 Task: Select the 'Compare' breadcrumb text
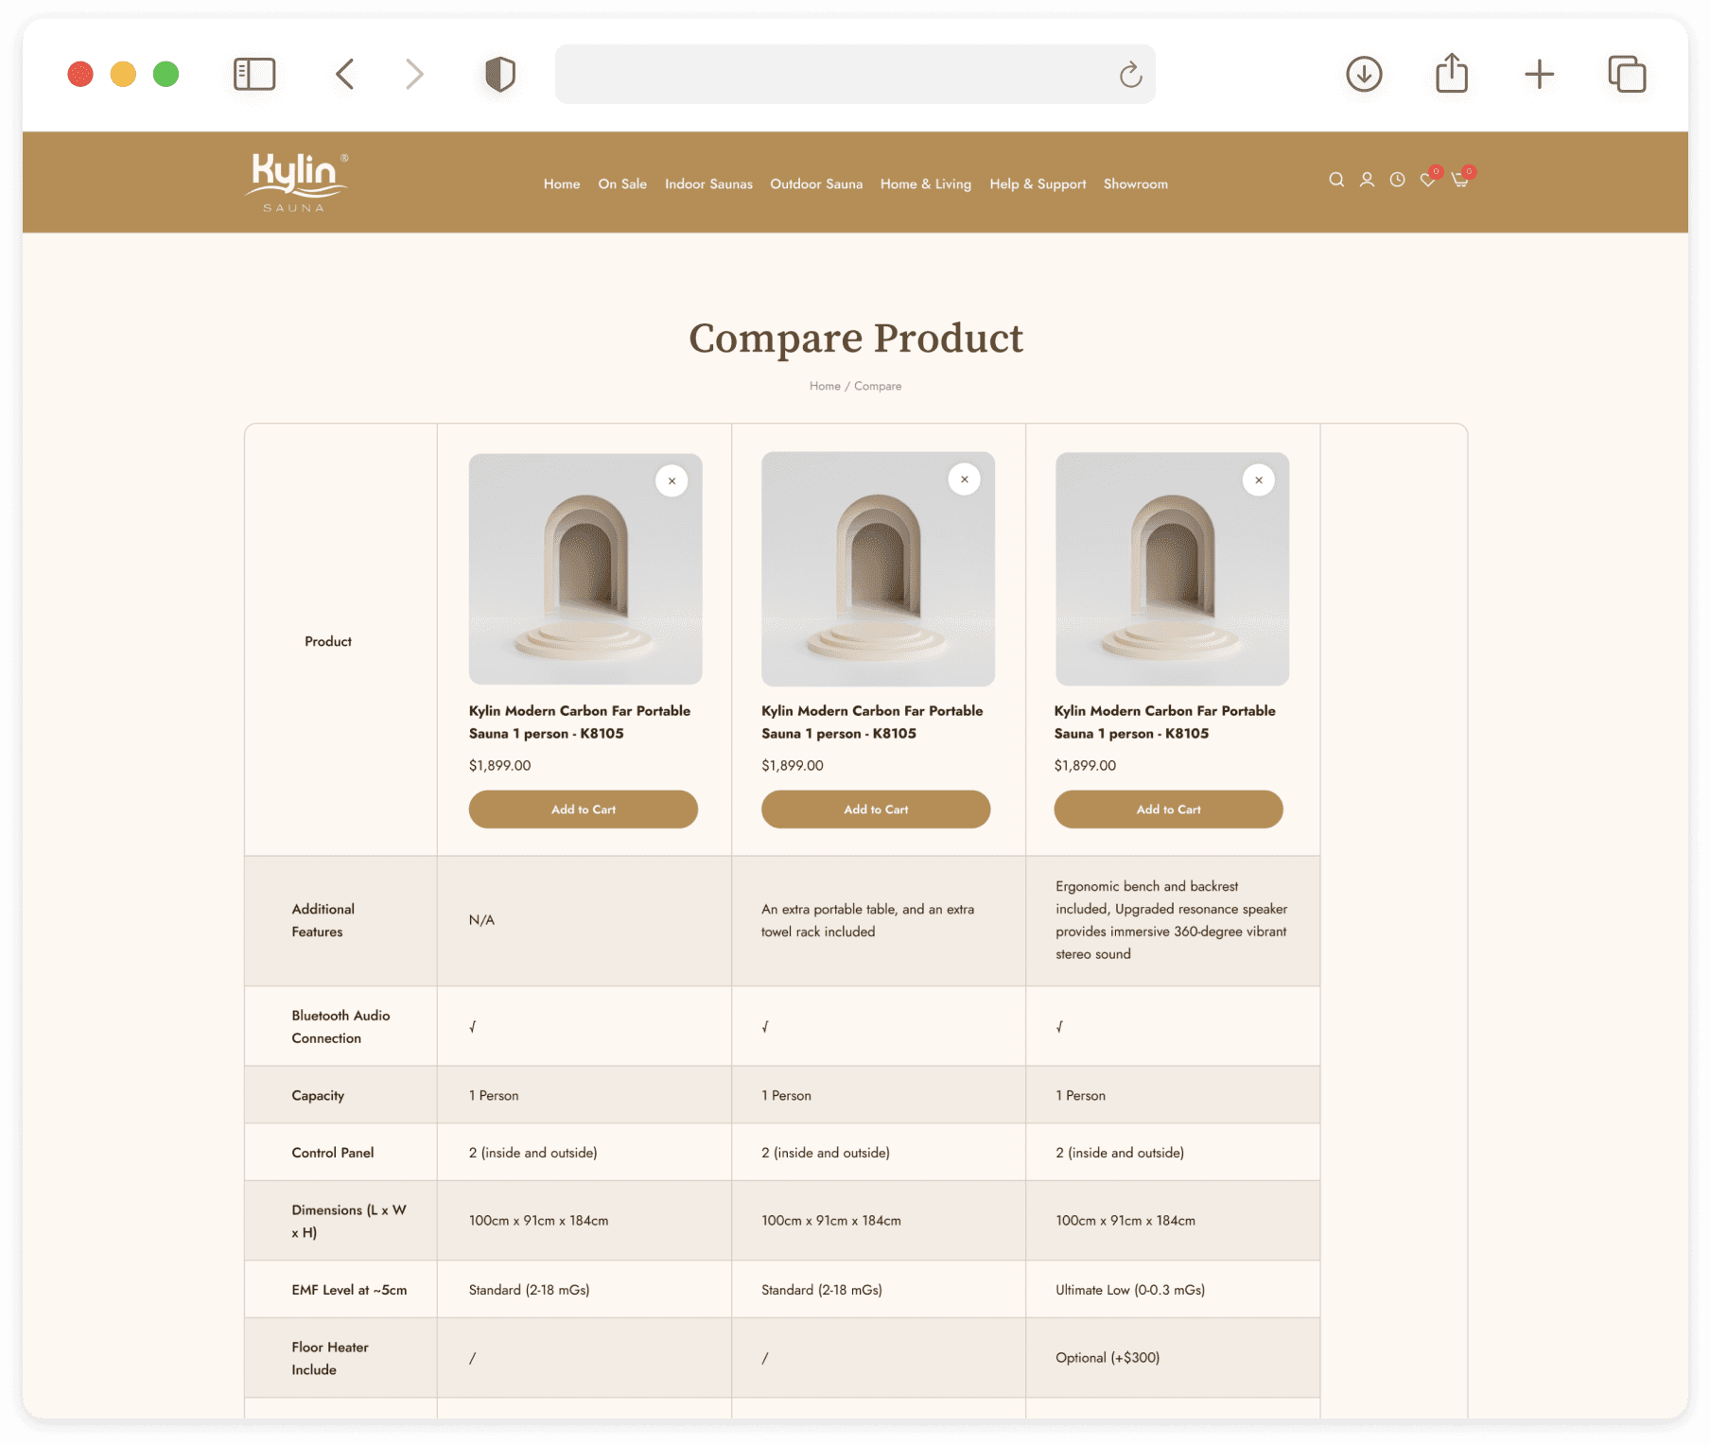click(878, 386)
